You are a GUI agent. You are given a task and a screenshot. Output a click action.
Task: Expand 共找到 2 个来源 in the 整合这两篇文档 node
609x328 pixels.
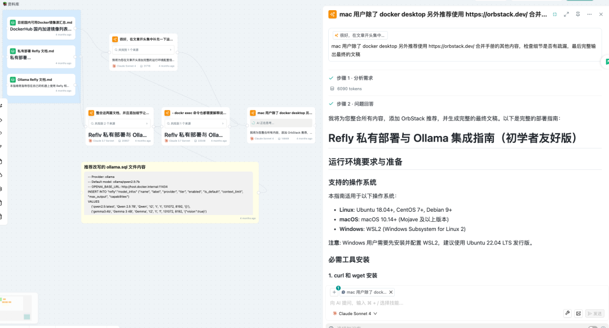(120, 123)
